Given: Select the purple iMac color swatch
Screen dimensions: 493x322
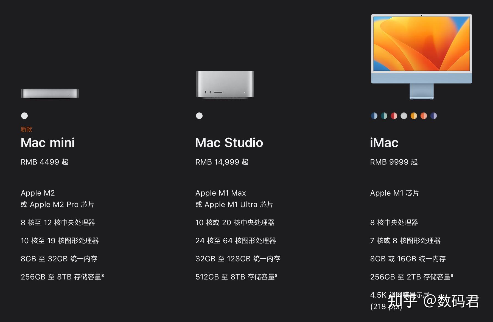Looking at the screenshot, I should tap(433, 116).
